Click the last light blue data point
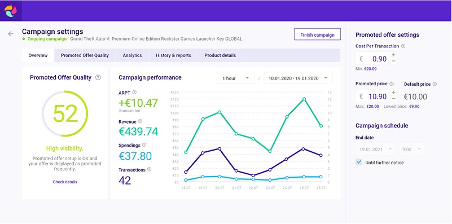452x224 pixels. click(x=321, y=177)
